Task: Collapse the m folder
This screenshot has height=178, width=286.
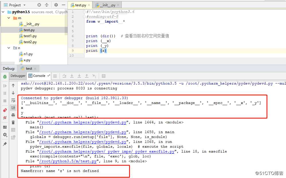Action: 9,18
